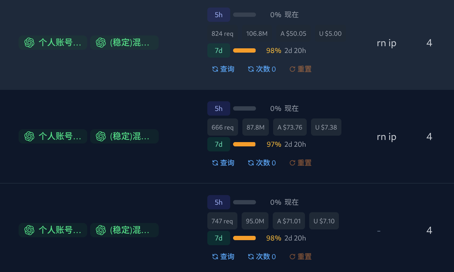Click the rn ip label in the second row
Image resolution: width=454 pixels, height=272 pixels.
tap(386, 137)
